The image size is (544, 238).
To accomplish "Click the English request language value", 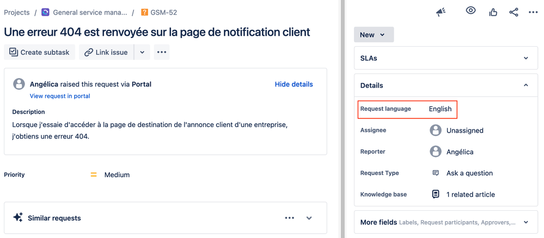I will coord(441,109).
